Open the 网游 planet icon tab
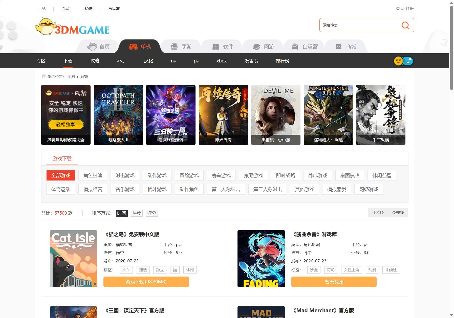 256,47
